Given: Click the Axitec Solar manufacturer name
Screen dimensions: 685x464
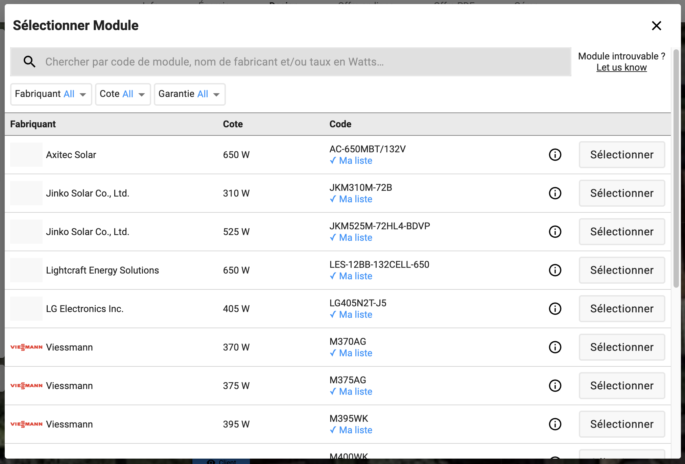Looking at the screenshot, I should point(71,155).
